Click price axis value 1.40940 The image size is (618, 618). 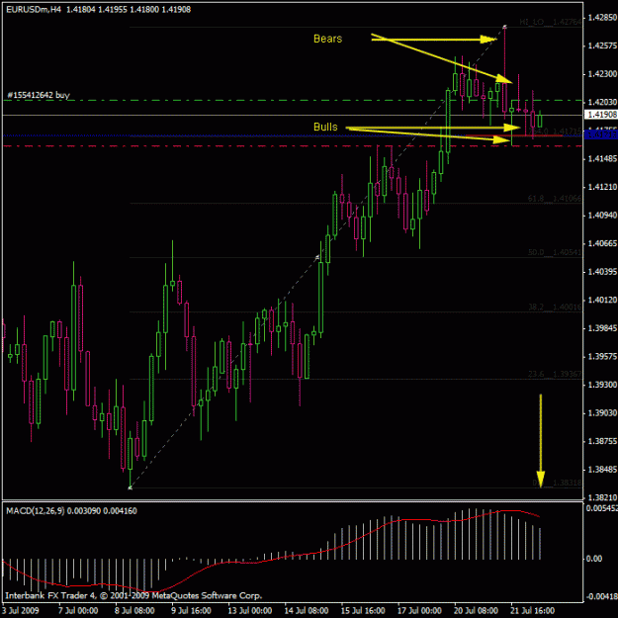[x=602, y=216]
